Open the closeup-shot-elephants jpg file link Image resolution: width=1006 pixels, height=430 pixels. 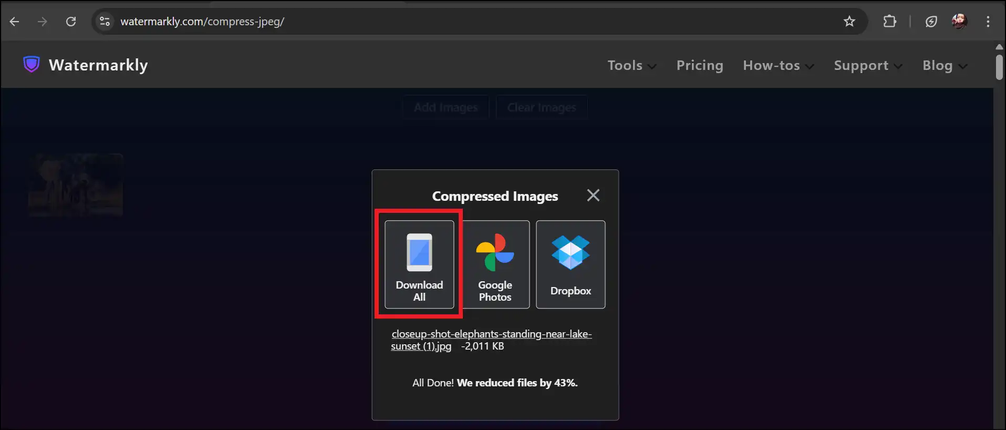(x=491, y=340)
